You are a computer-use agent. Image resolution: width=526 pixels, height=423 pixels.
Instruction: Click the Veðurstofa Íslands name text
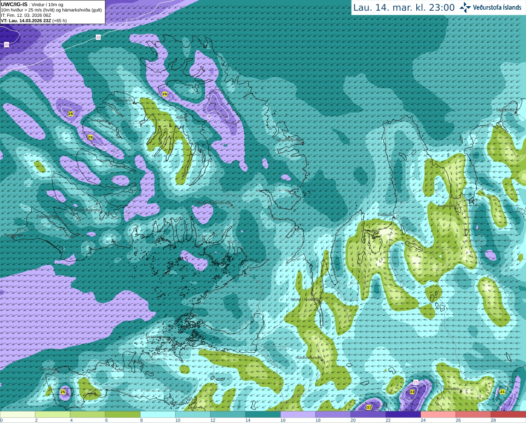pyautogui.click(x=497, y=7)
